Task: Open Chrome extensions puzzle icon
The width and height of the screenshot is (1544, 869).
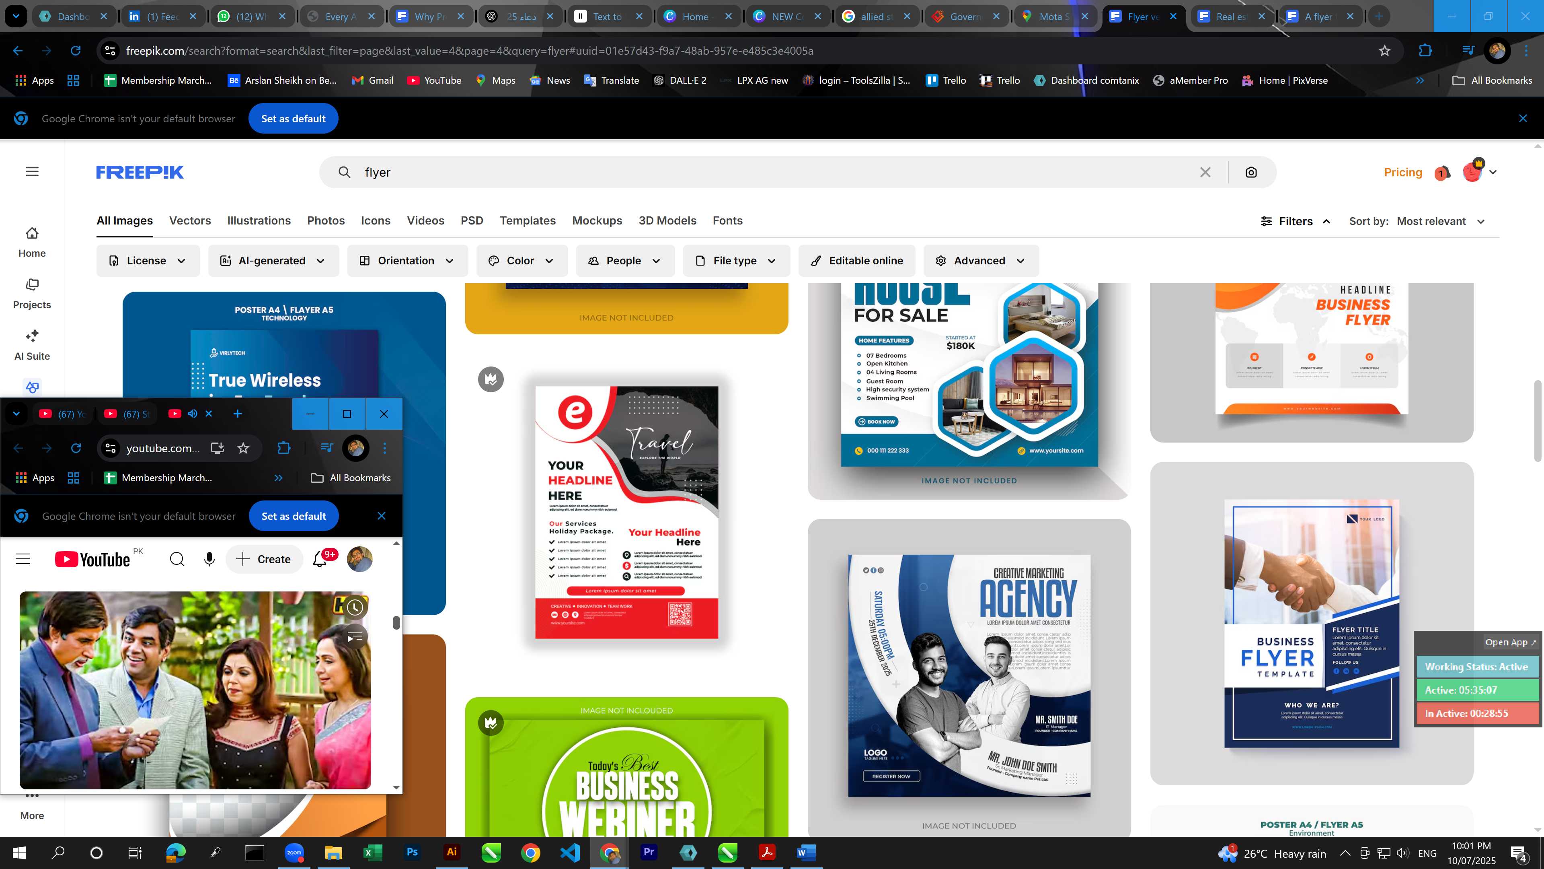Action: click(x=1425, y=51)
